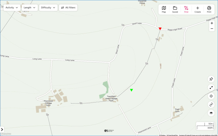Zoom out with the minus button
The width and height of the screenshot is (218, 136).
click(212, 29)
